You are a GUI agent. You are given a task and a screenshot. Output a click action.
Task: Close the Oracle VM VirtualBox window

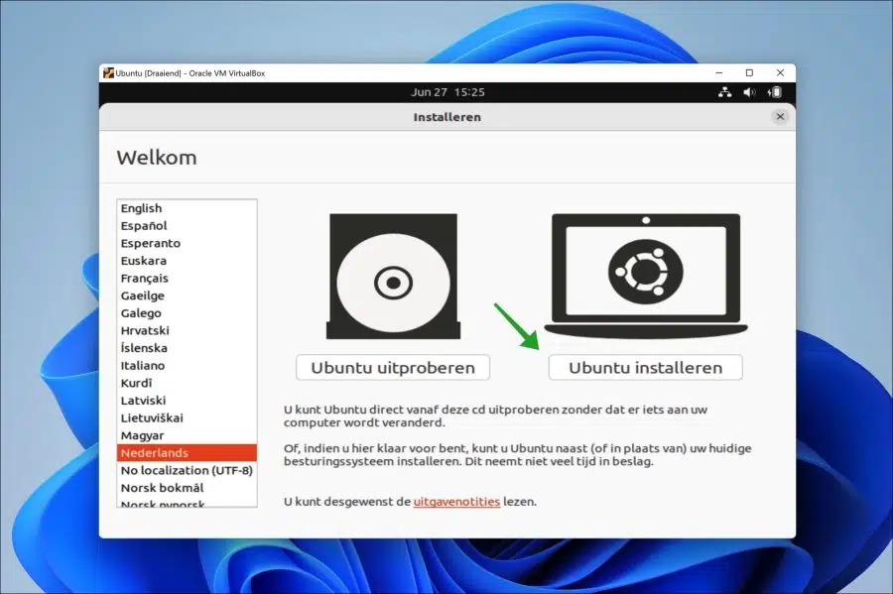point(780,72)
